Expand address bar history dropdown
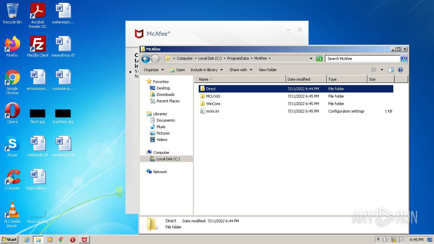Viewport: 434px width, 244px height. (311, 59)
